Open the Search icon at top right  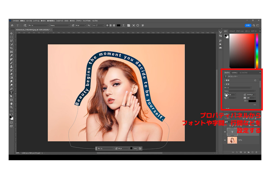click(254, 25)
